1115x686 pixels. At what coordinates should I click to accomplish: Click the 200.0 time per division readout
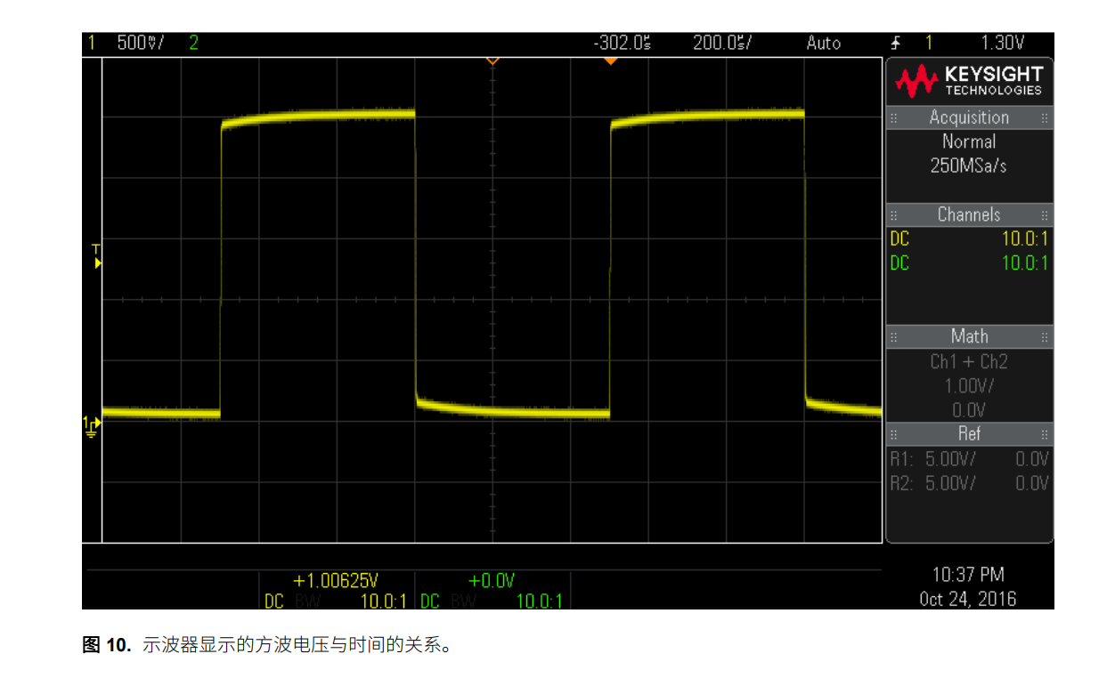click(x=722, y=43)
